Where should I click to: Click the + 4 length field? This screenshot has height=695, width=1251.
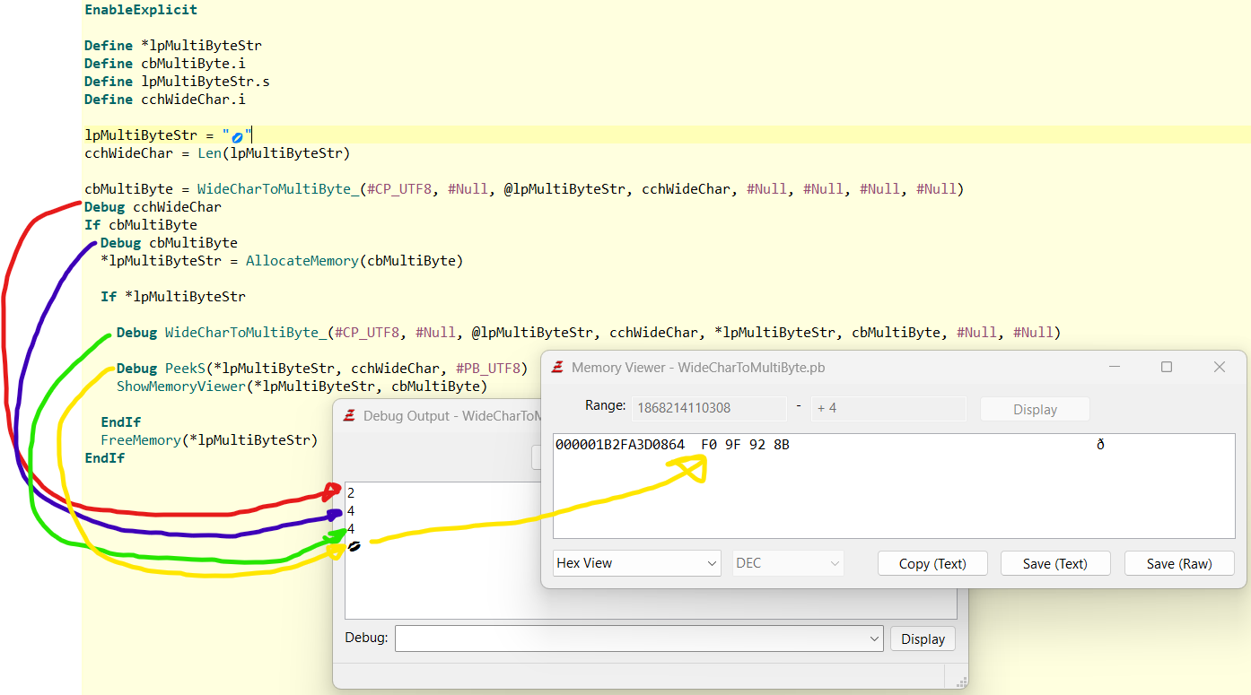click(x=888, y=409)
